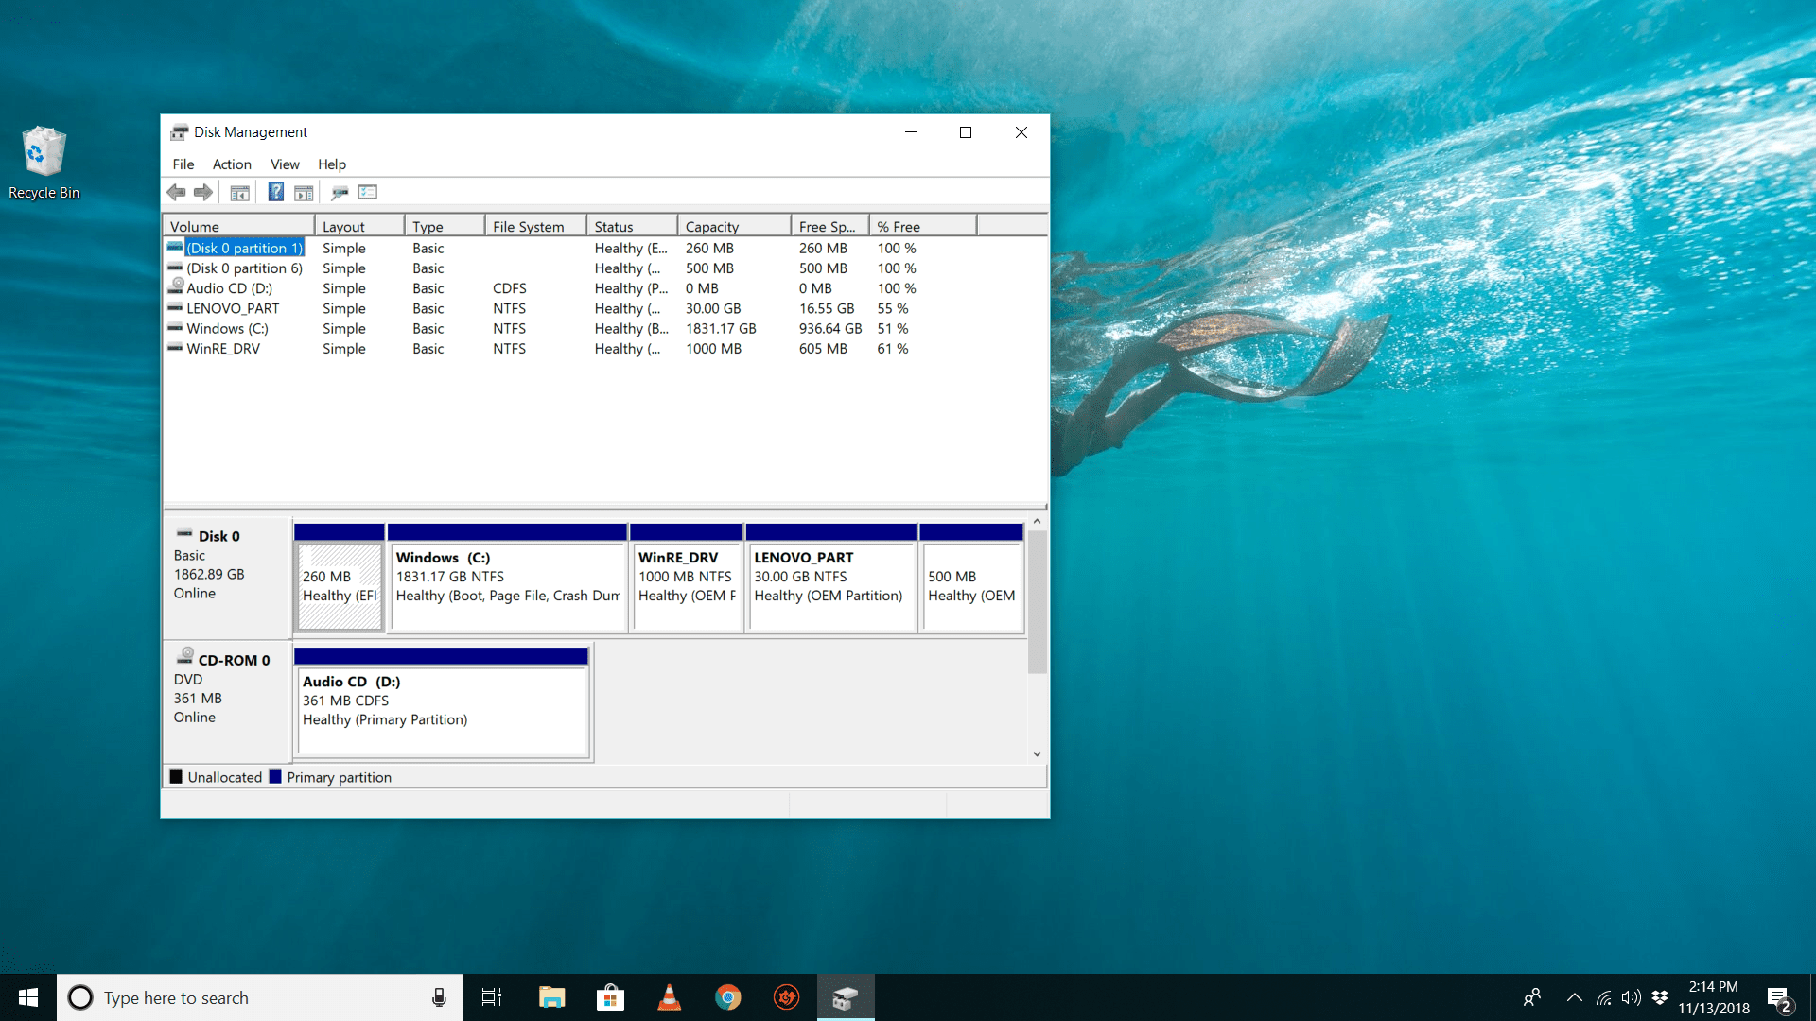Screen dimensions: 1816x1021
Task: Click the Primary partition blue legend swatch
Action: click(x=275, y=777)
